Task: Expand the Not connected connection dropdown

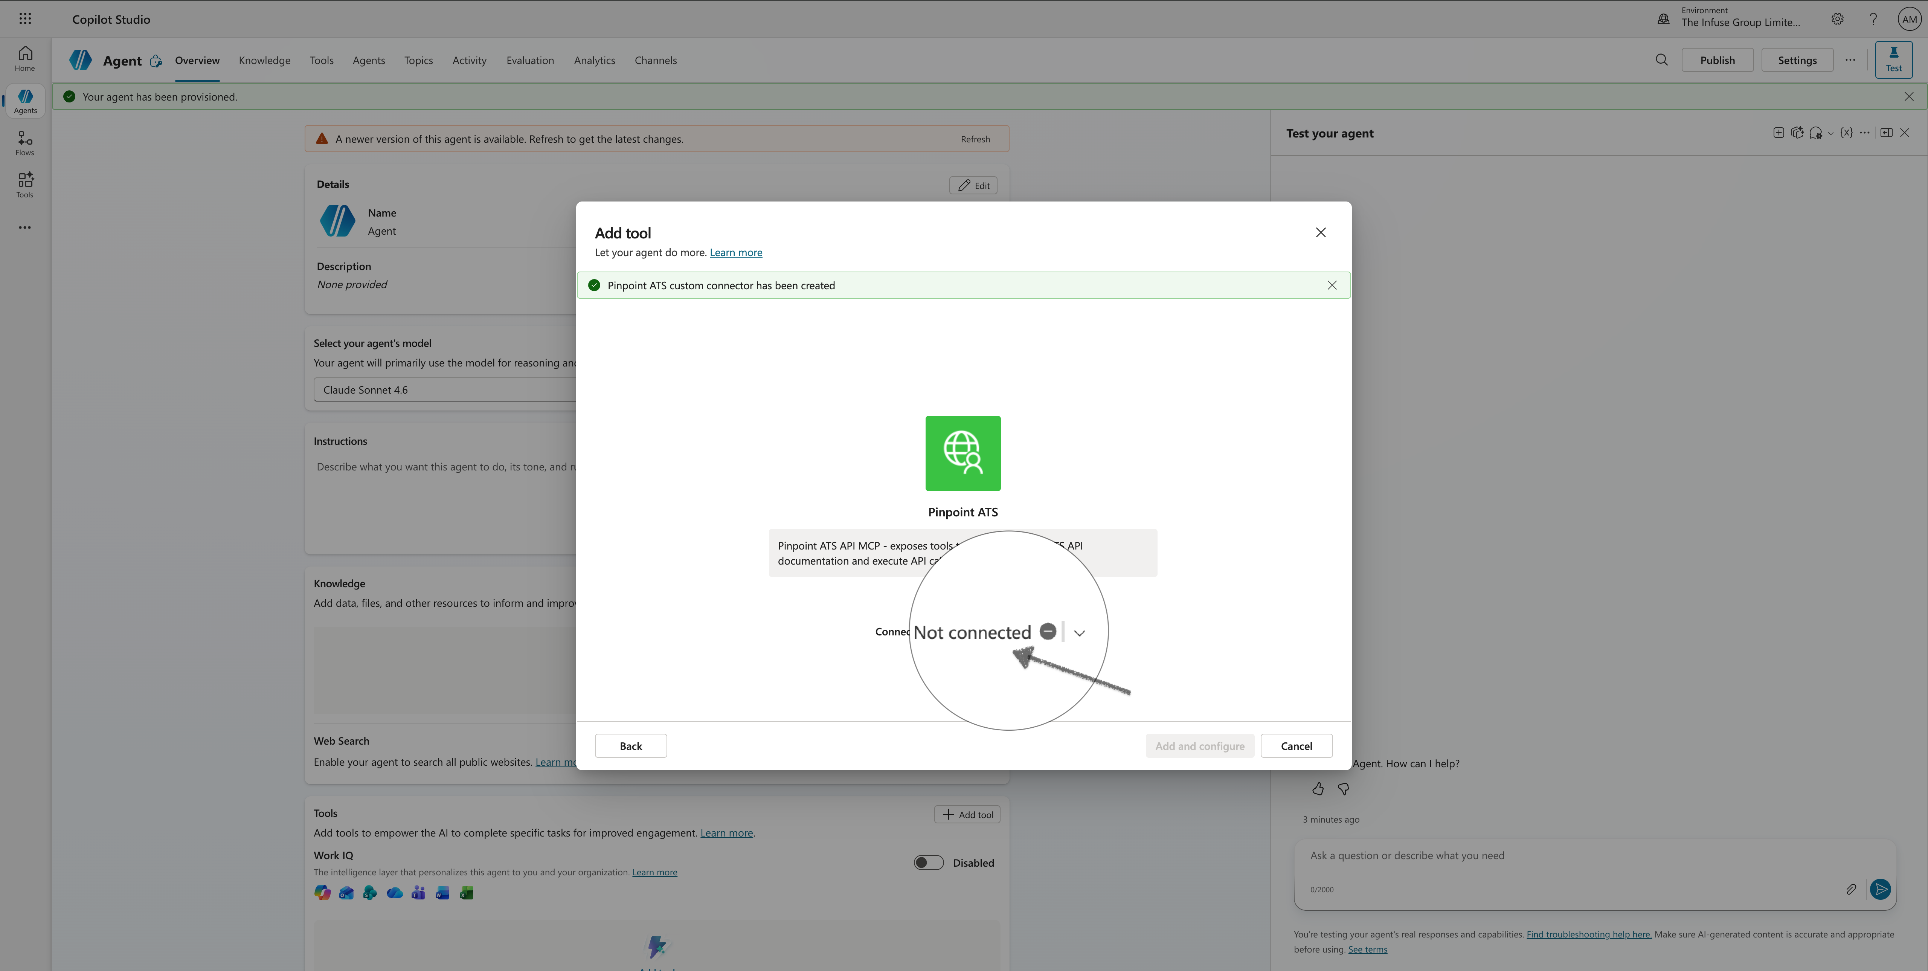Action: 1078,633
